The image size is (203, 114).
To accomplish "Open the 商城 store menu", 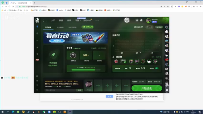I will (x=69, y=21).
